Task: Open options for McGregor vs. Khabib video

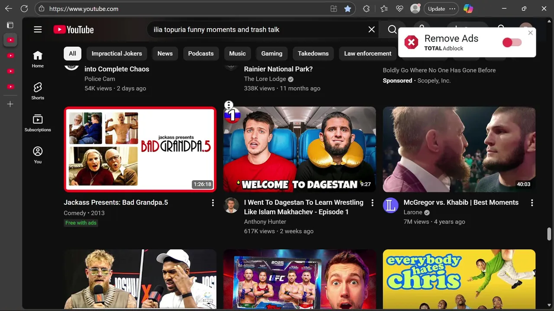Action: (x=531, y=203)
